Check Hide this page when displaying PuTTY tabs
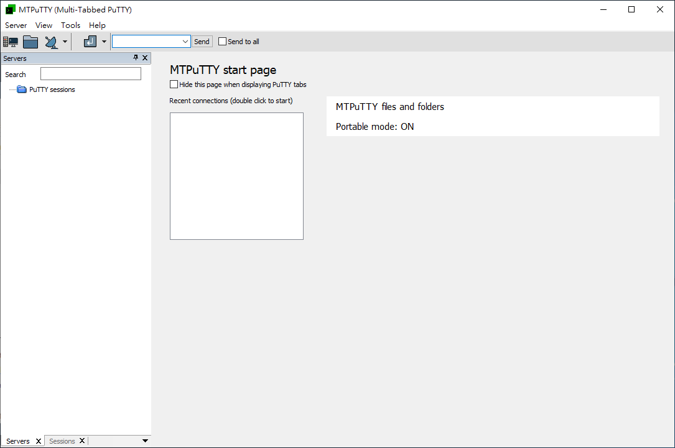This screenshot has width=675, height=448. [174, 84]
